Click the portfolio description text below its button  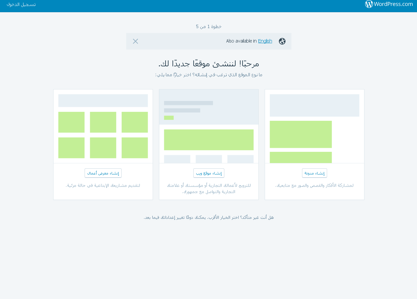(x=103, y=185)
